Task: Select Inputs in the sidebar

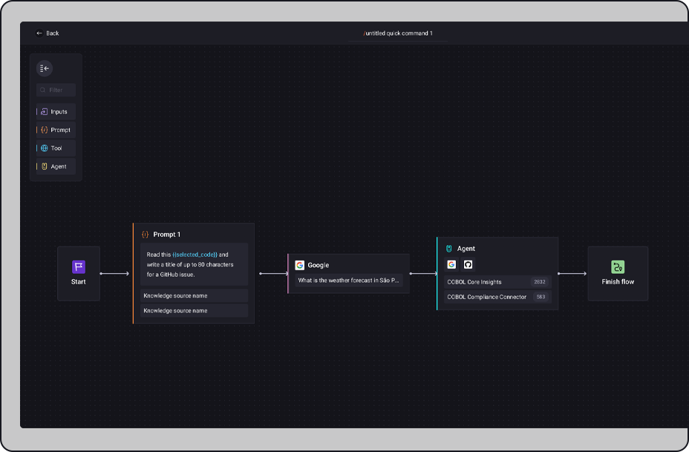Action: [x=56, y=112]
